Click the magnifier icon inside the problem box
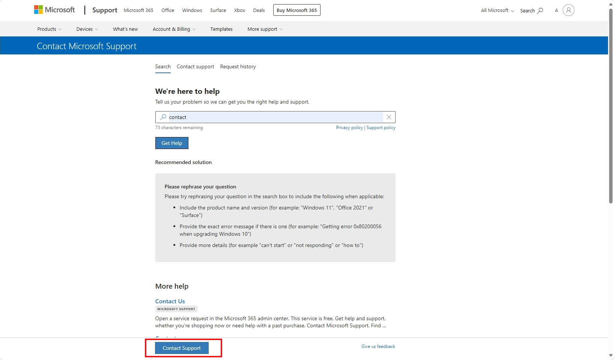 pyautogui.click(x=163, y=117)
